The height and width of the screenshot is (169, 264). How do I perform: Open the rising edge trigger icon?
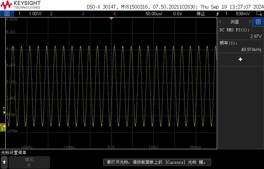tap(218, 14)
